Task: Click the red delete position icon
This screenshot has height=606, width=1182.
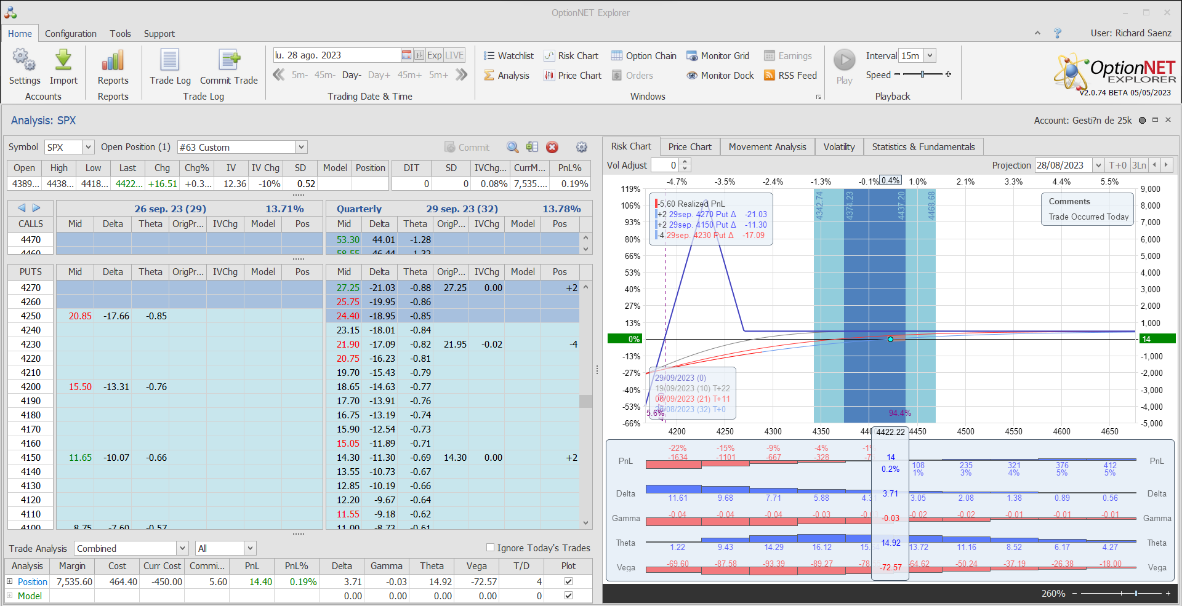Action: pyautogui.click(x=552, y=147)
